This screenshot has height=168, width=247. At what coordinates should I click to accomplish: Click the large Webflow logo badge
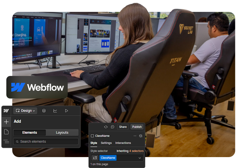pos(37,87)
